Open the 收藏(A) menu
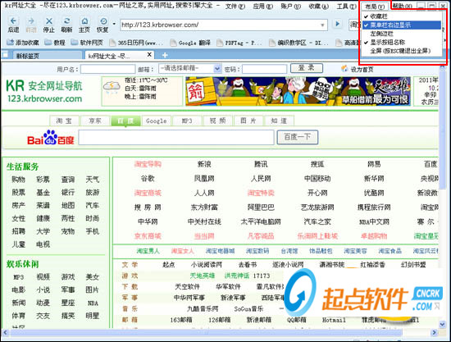This screenshot has height=342, width=451. (x=318, y=6)
